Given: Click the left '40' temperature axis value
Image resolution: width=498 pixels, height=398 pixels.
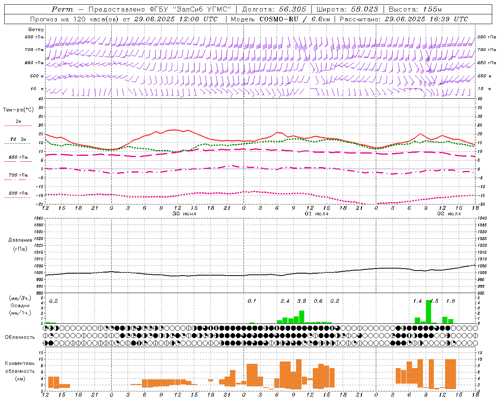Looking at the screenshot, I should 41,99.
